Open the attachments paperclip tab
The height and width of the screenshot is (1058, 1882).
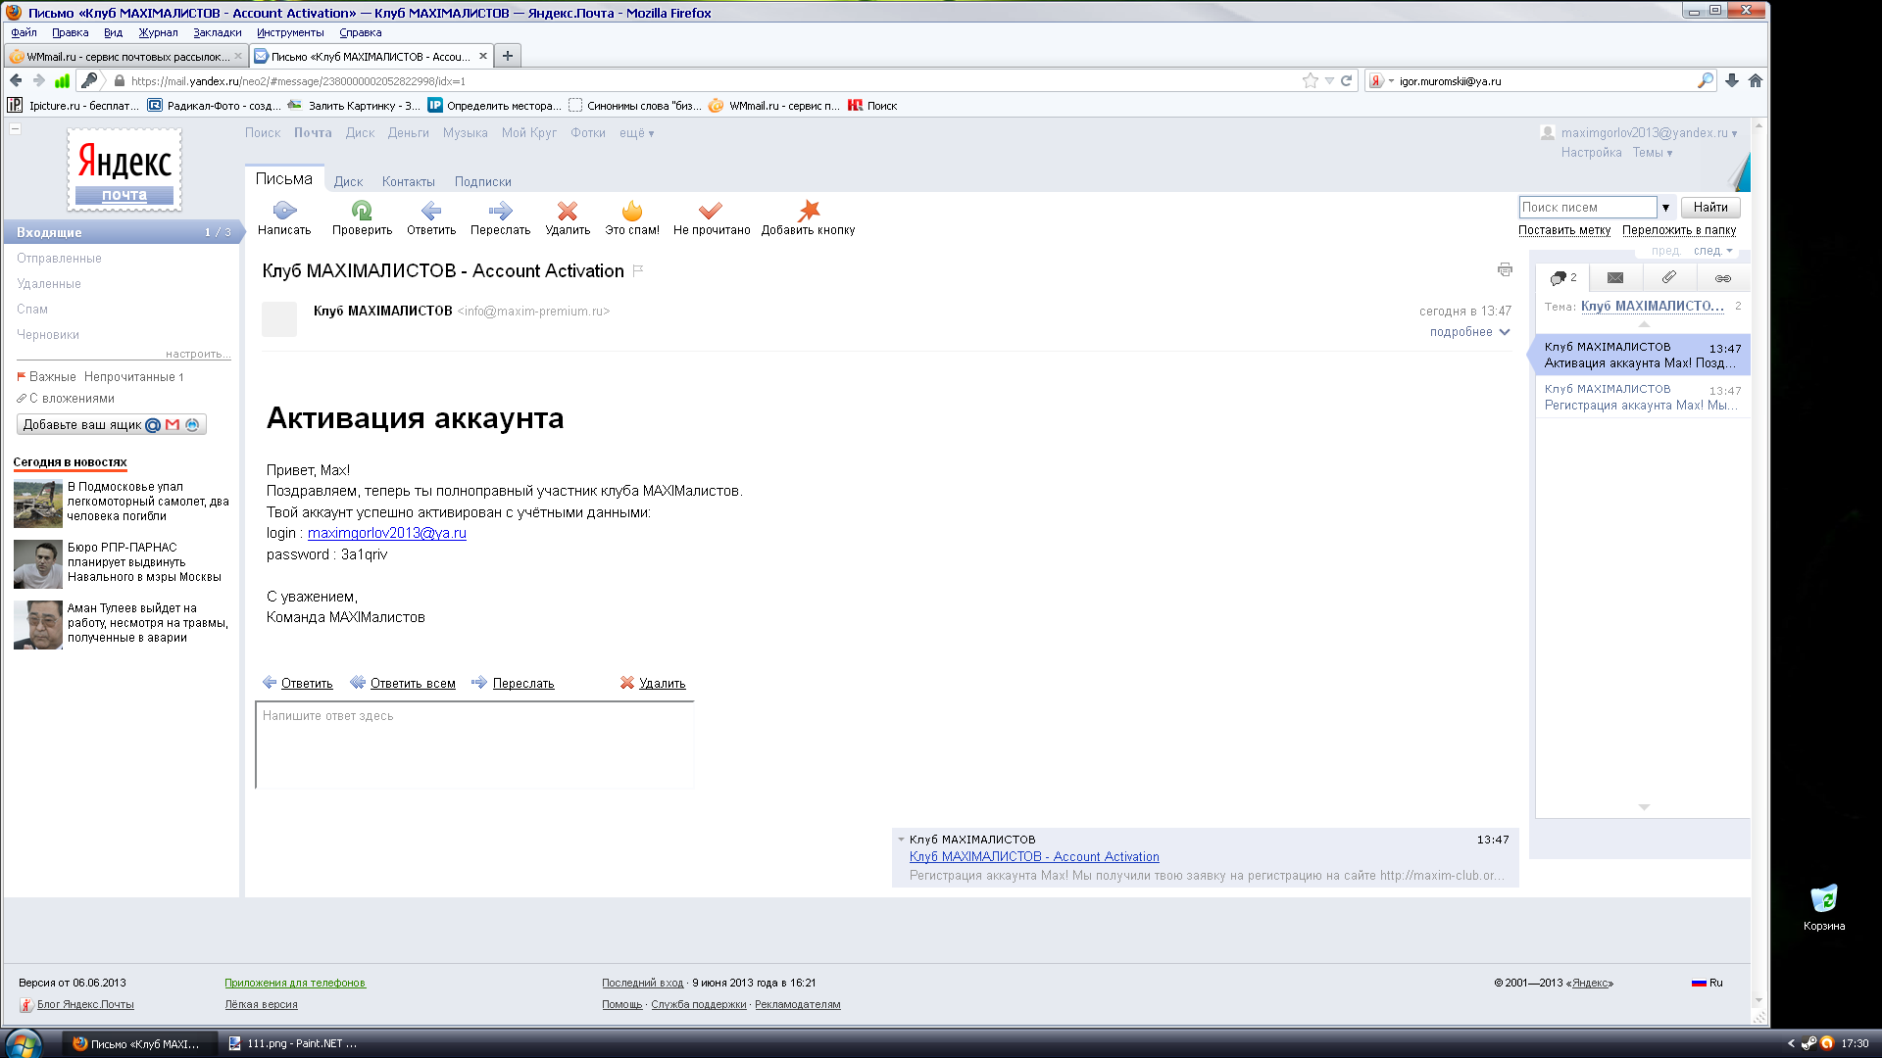[1669, 278]
